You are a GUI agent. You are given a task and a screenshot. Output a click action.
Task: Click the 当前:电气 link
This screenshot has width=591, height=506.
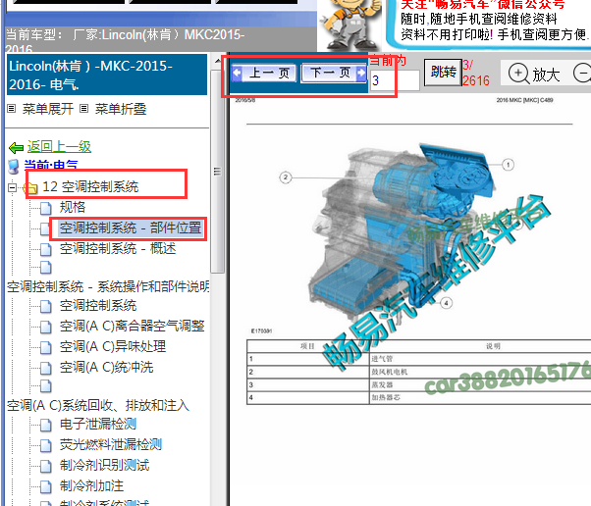(51, 166)
